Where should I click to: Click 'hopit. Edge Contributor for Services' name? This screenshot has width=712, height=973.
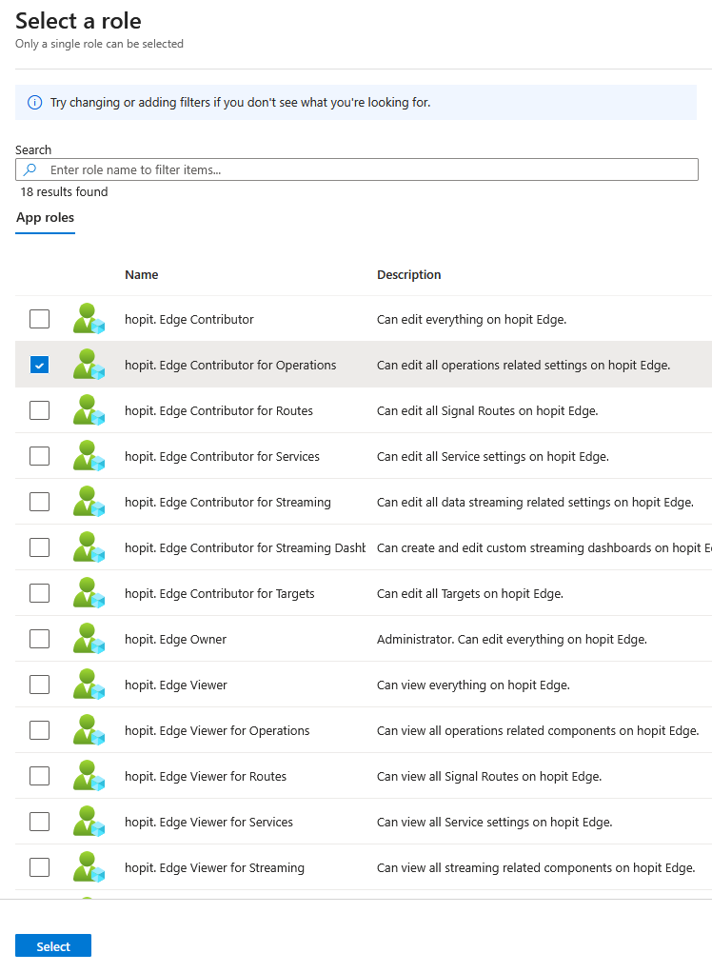(x=222, y=456)
